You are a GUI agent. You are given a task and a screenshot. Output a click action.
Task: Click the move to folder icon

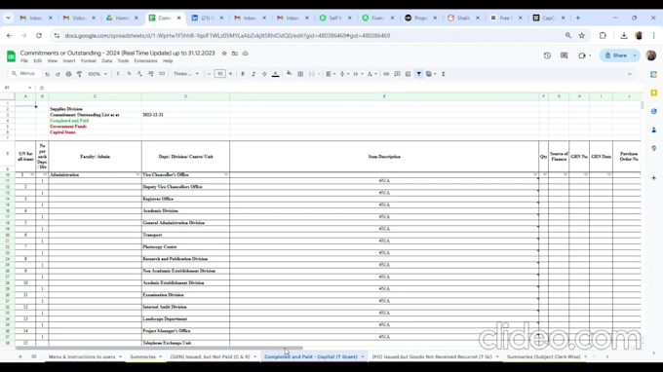(x=235, y=54)
